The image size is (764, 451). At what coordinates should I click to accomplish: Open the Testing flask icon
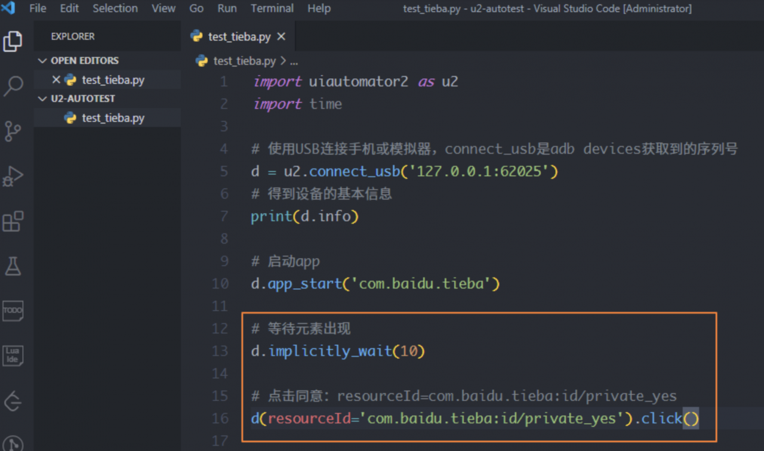coord(13,266)
